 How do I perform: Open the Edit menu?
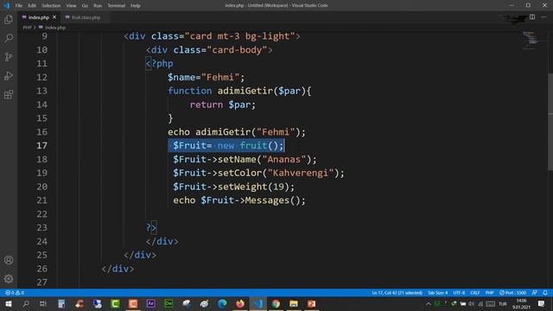click(x=32, y=6)
